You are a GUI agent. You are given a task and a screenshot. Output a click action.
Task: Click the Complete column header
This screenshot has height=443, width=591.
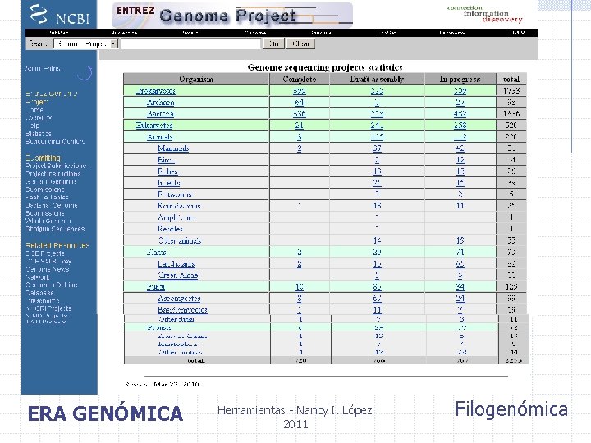300,79
